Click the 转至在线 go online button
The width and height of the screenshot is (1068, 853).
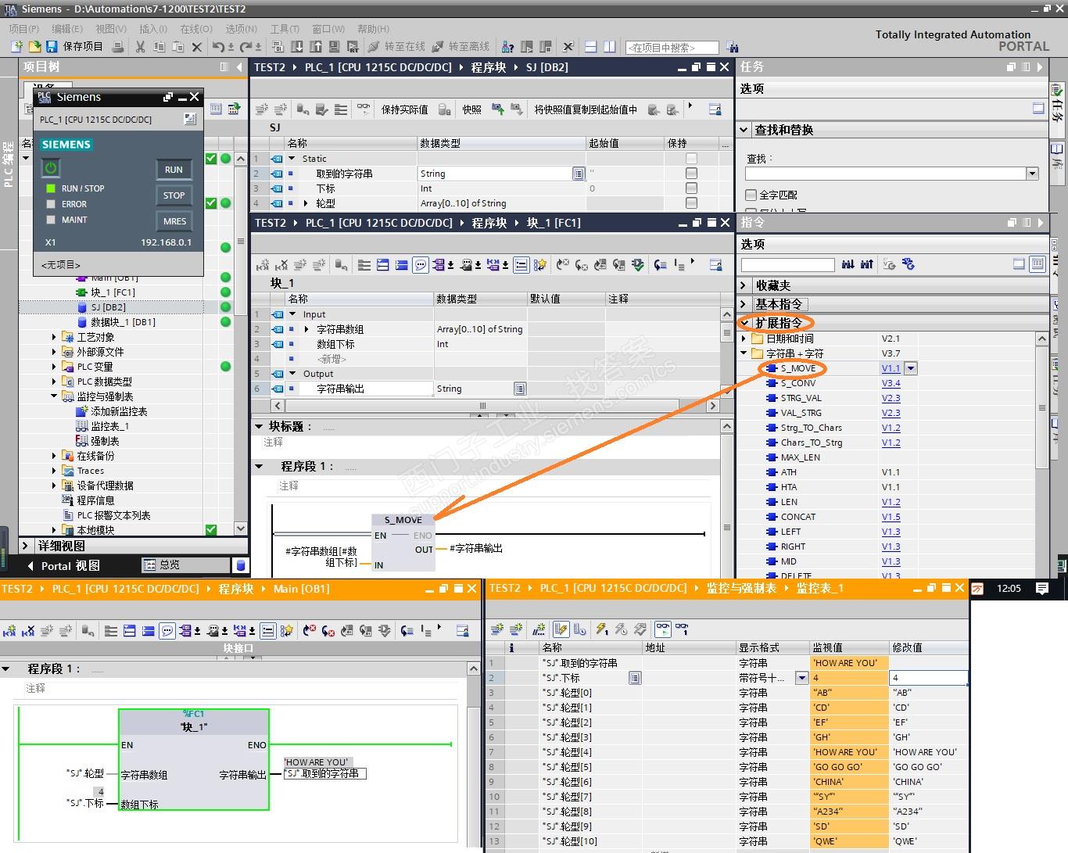[396, 47]
